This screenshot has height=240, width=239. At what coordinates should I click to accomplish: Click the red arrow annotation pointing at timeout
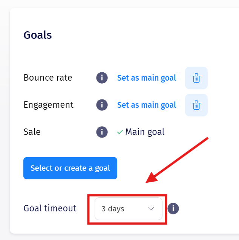177,160
